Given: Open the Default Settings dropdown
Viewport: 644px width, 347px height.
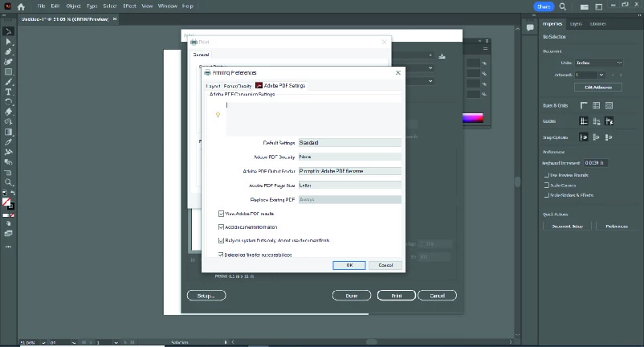Looking at the screenshot, I should point(350,142).
